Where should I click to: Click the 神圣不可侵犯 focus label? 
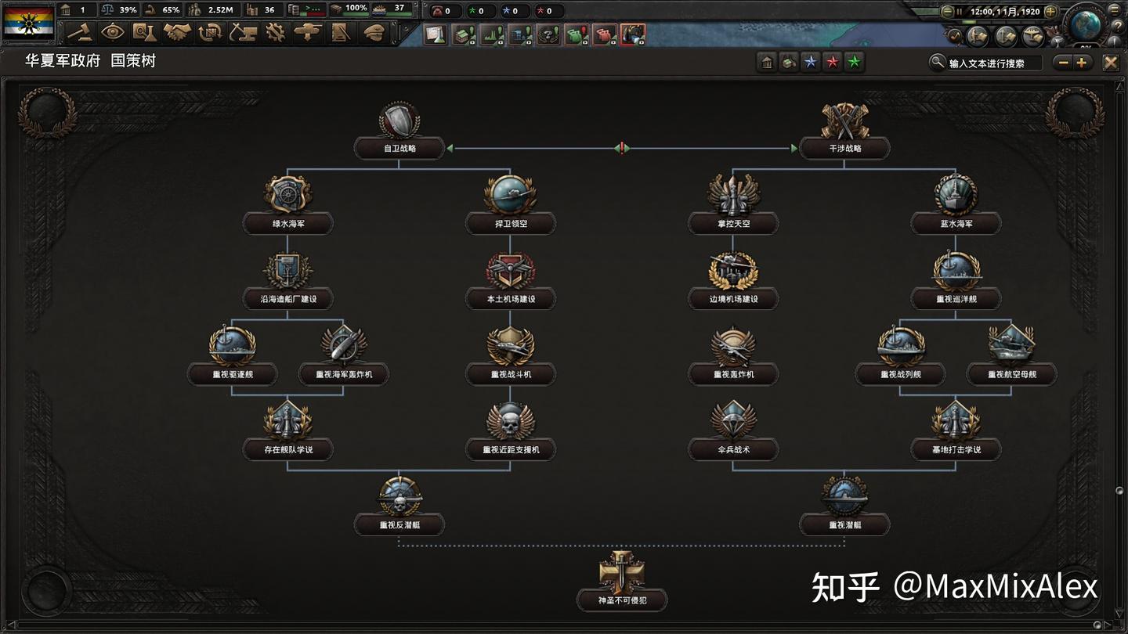click(x=622, y=600)
